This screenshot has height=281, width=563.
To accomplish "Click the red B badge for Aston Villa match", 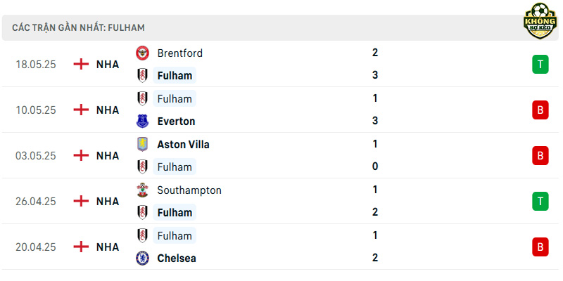I will coord(540,155).
